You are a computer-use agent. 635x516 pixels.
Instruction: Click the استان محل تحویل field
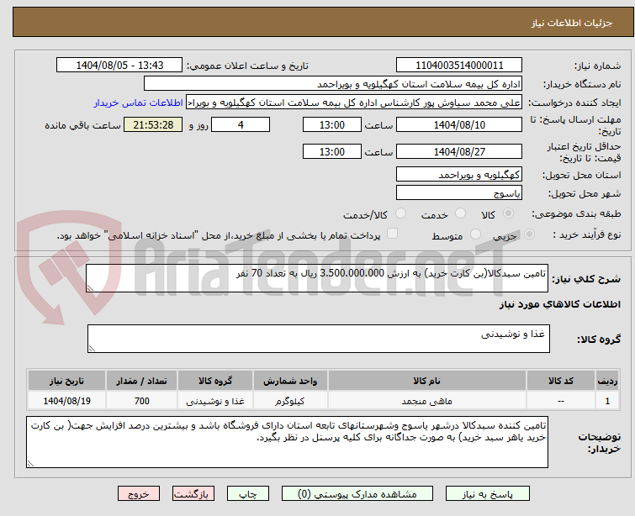click(x=459, y=175)
